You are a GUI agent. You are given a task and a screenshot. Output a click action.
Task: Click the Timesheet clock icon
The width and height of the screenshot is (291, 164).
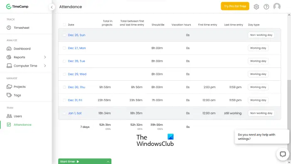(9, 27)
